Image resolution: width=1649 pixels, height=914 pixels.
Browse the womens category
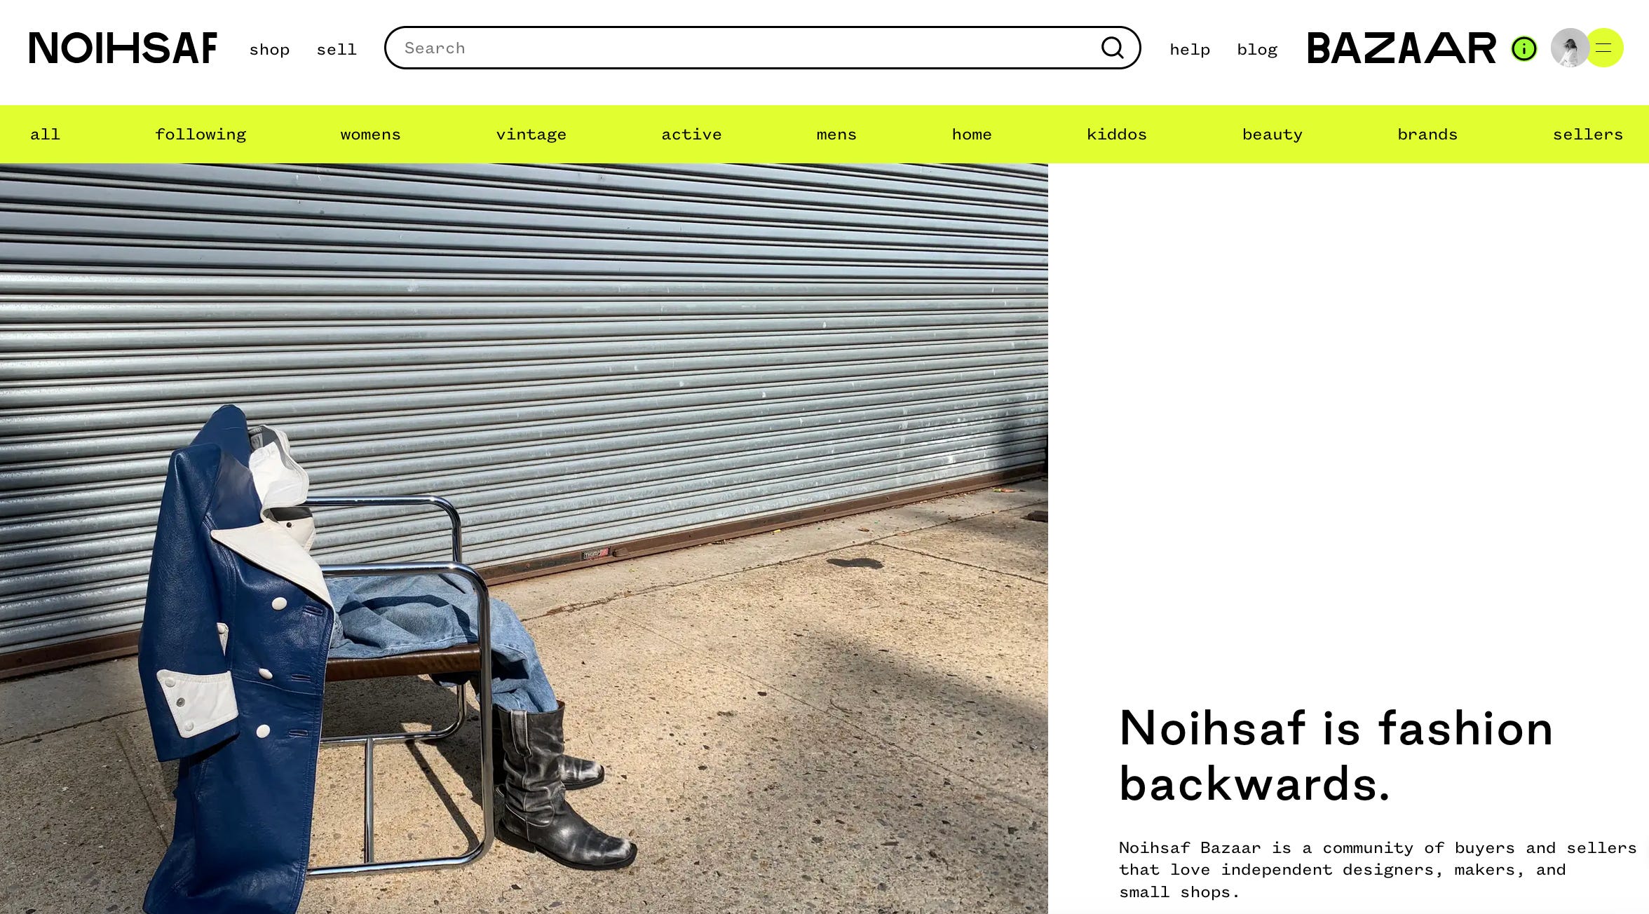pos(370,134)
